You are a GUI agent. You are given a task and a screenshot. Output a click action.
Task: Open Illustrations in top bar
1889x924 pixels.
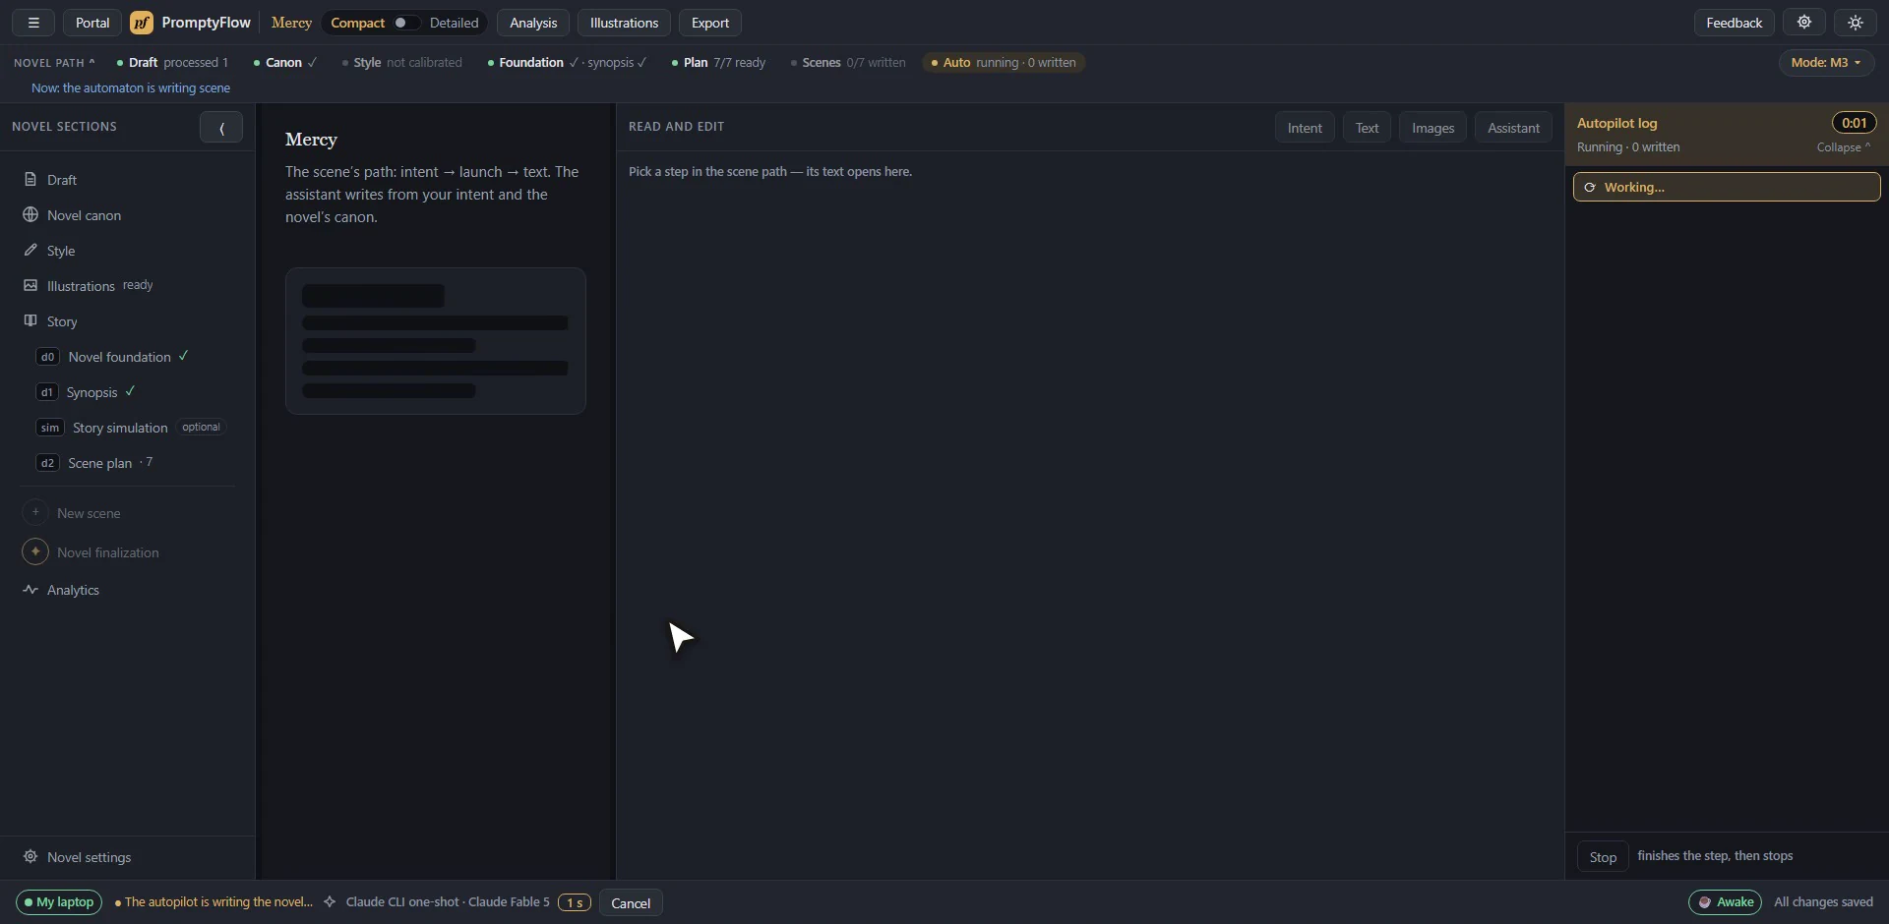pos(624,23)
